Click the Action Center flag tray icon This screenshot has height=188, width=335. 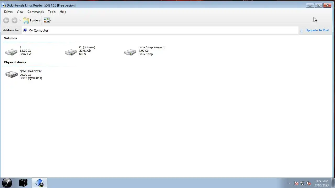point(296,183)
